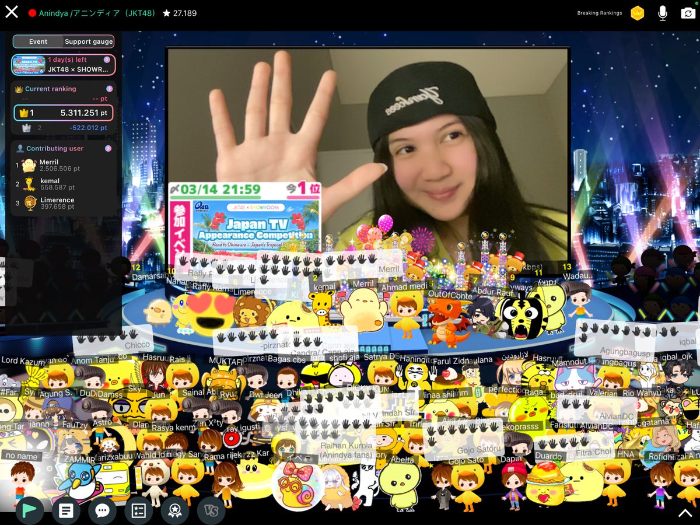700x525 pixels.
Task: Tap the Agungbagusp comment bubble
Action: 615,339
